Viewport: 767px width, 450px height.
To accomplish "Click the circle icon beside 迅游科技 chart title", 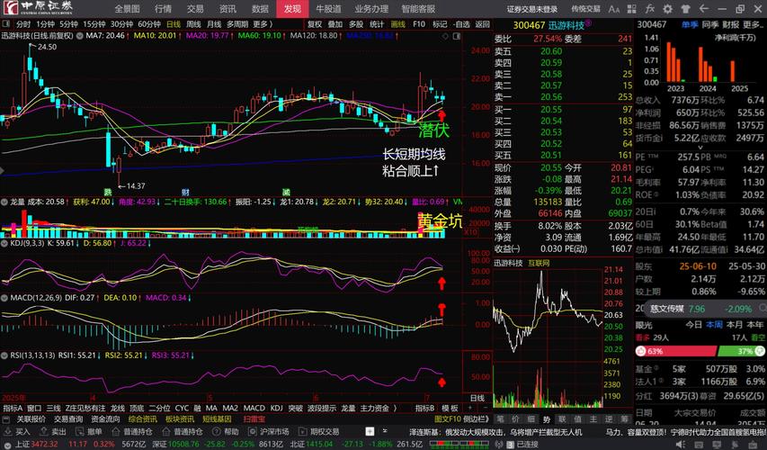I will 79,36.
